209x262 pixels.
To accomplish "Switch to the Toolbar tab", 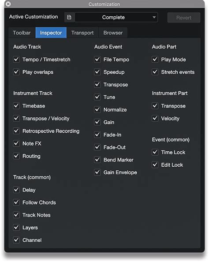I will [22, 33].
